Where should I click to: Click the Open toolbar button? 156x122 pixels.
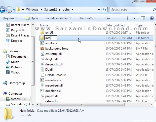tap(32, 18)
